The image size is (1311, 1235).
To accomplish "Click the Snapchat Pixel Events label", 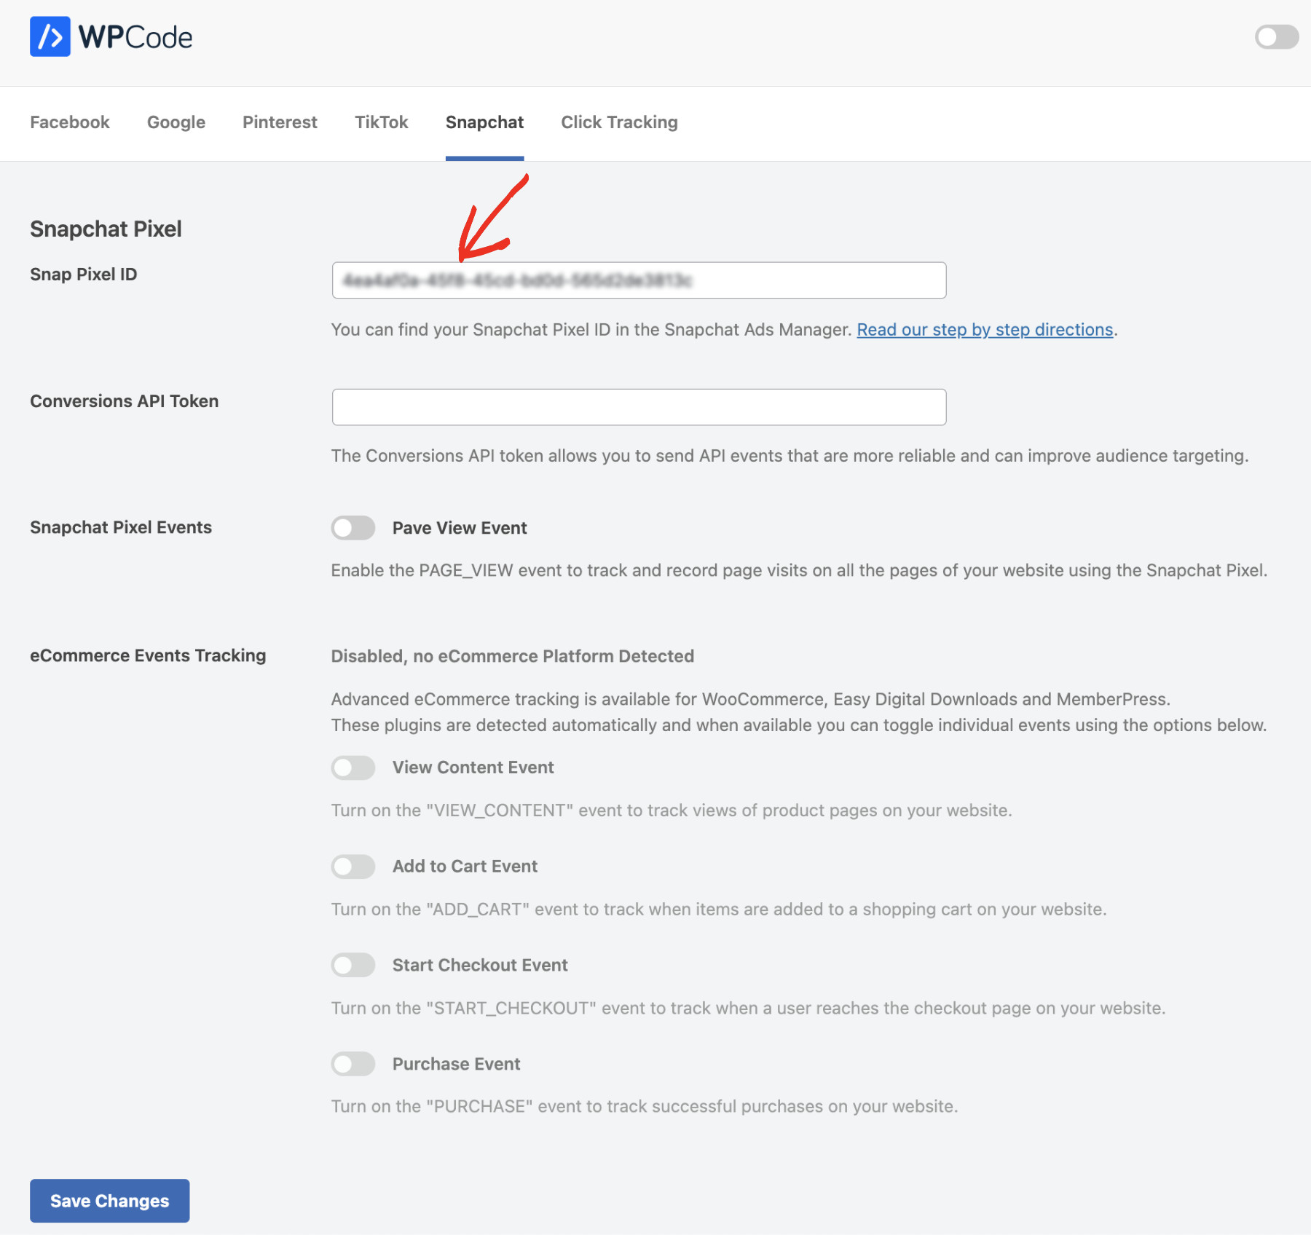I will point(121,527).
